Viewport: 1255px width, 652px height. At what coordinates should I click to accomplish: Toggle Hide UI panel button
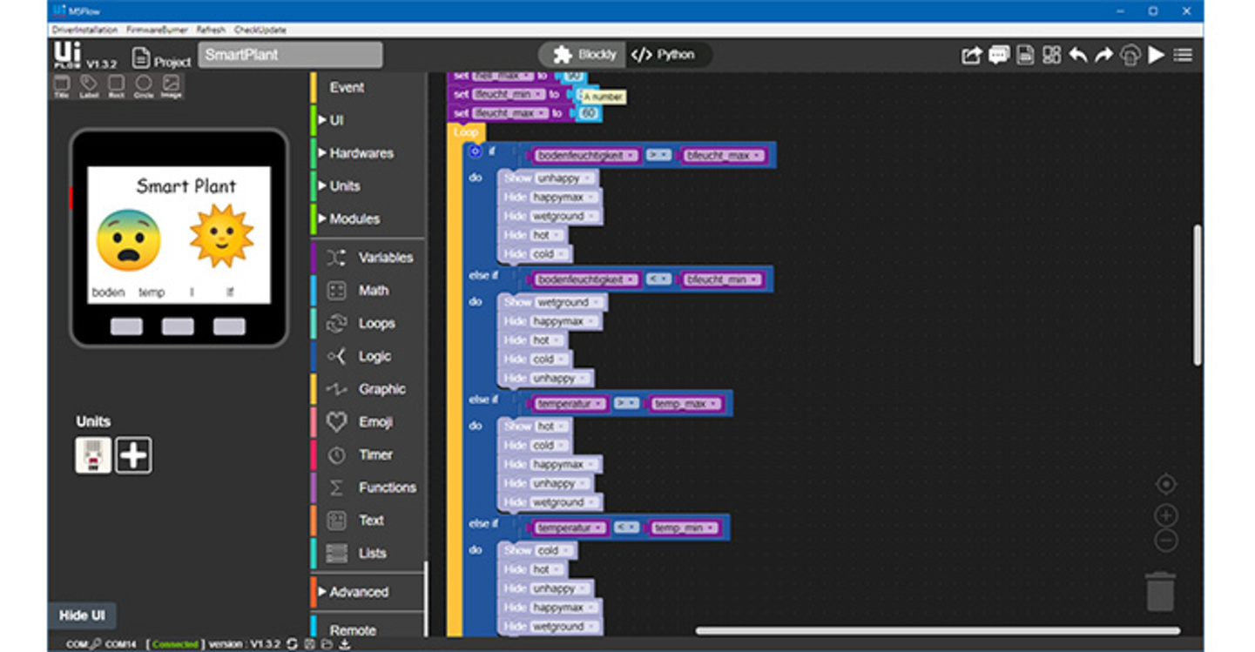[81, 615]
